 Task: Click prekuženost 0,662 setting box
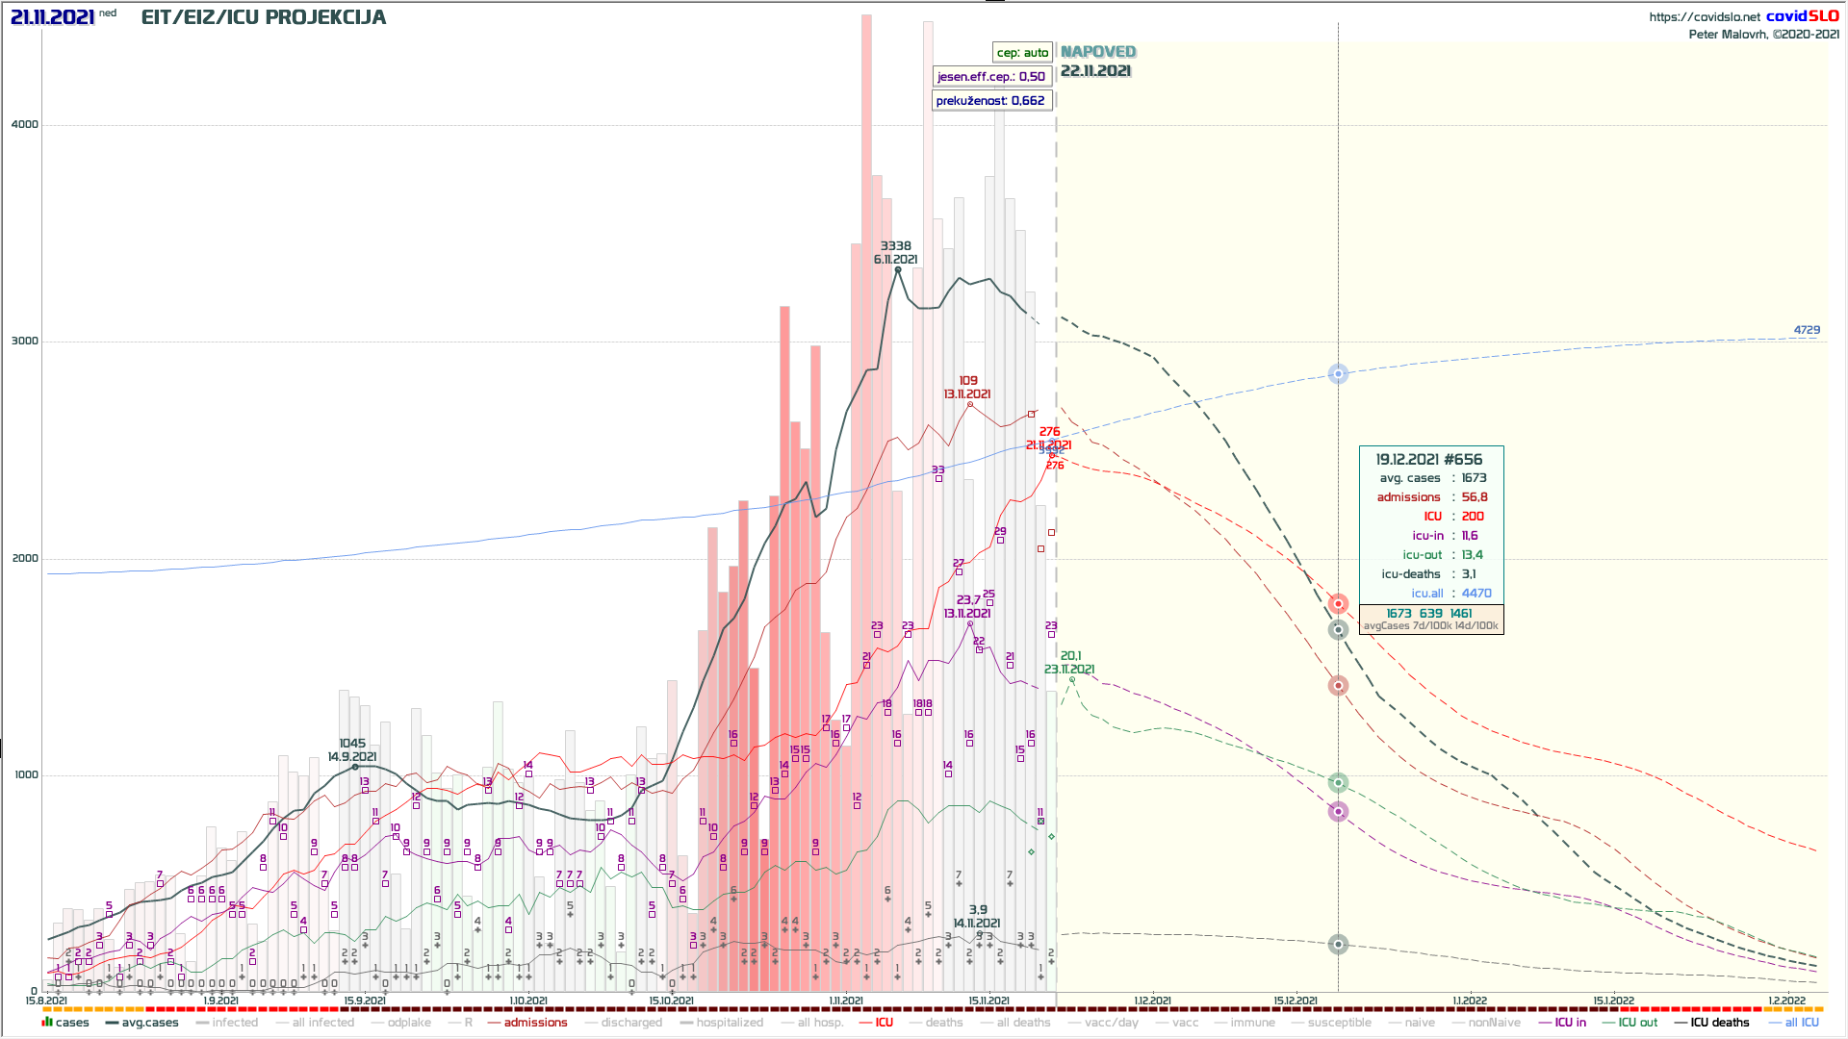(991, 101)
